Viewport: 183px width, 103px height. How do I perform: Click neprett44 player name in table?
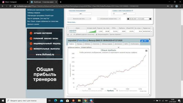click(x=73, y=31)
